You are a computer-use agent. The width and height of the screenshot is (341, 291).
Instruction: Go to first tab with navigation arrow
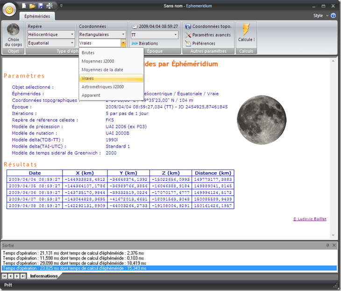point(4,276)
